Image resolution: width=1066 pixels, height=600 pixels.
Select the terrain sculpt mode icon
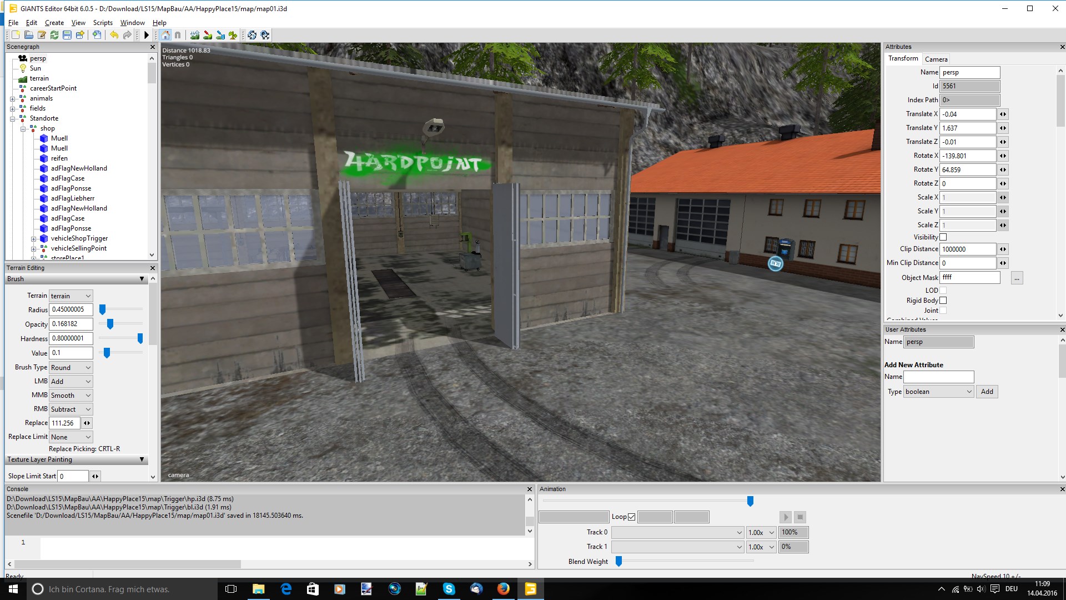(x=195, y=35)
